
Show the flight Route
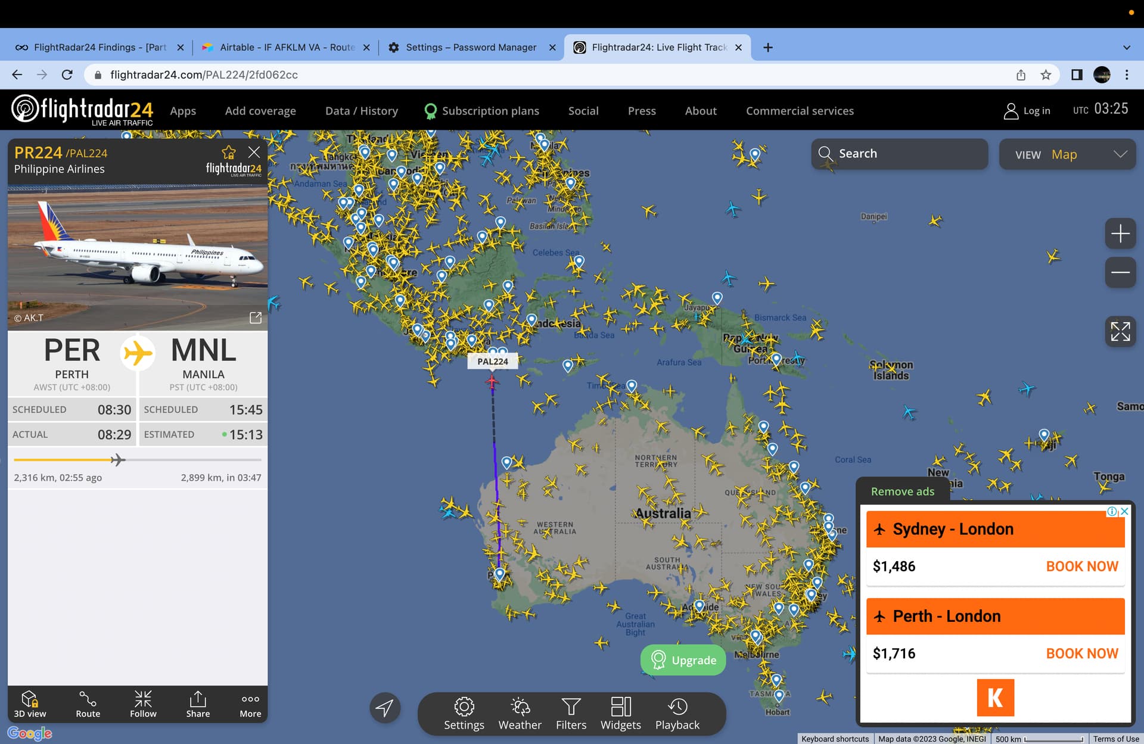(x=88, y=704)
